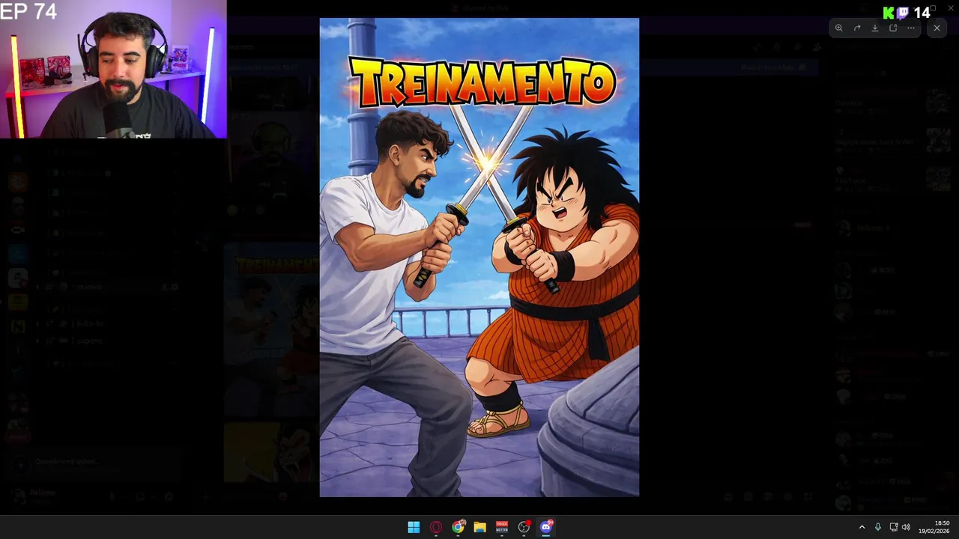This screenshot has height=539, width=959.
Task: Open the image in browser icon
Action: pyautogui.click(x=893, y=28)
